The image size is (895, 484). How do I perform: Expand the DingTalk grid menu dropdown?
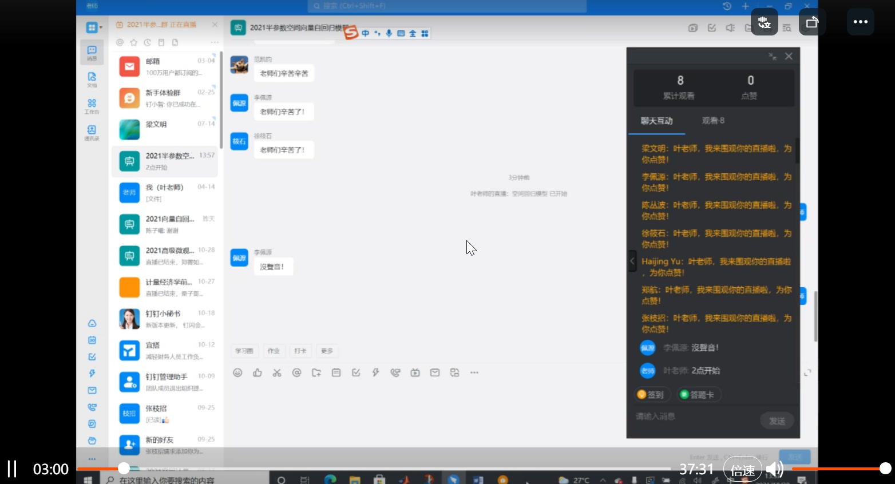pos(94,27)
